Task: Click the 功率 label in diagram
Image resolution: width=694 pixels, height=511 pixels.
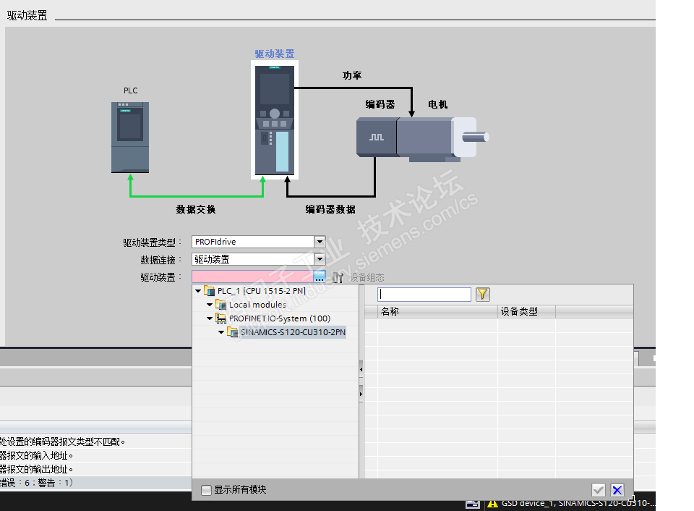Action: (352, 75)
